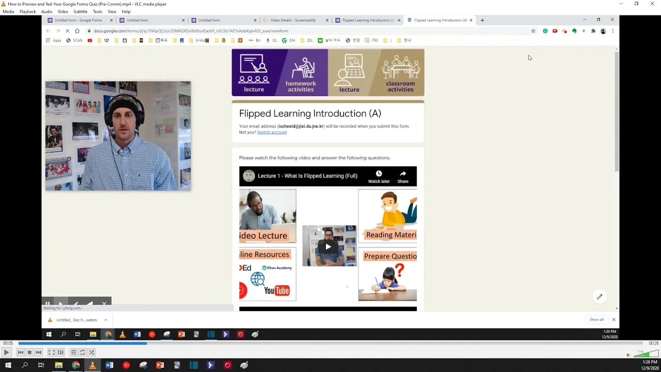This screenshot has width=661, height=372.
Task: Click VLC next media button
Action: [38, 352]
